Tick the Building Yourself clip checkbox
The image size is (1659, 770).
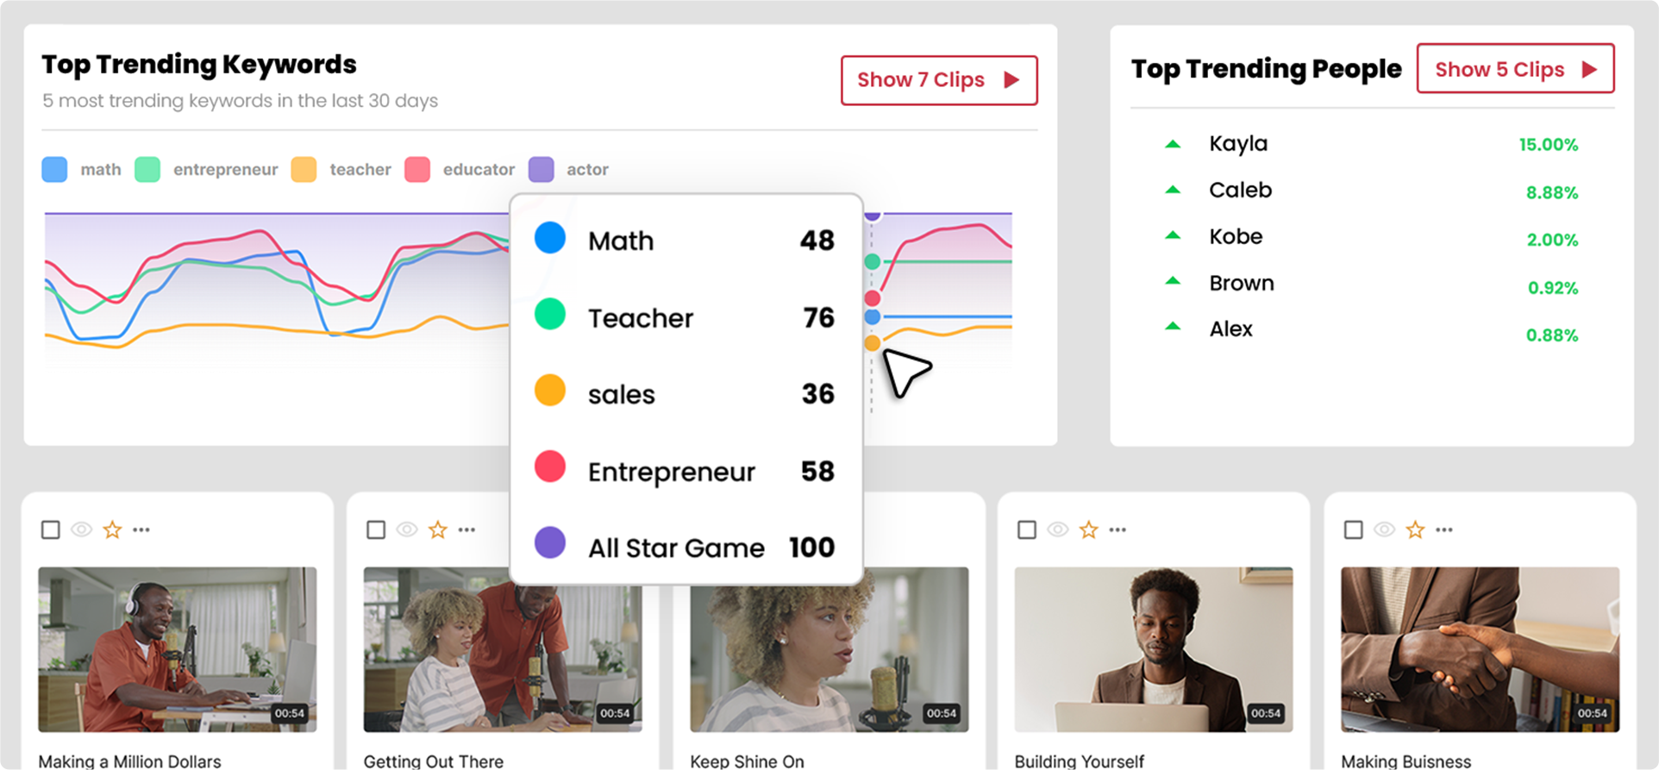[x=1027, y=529]
